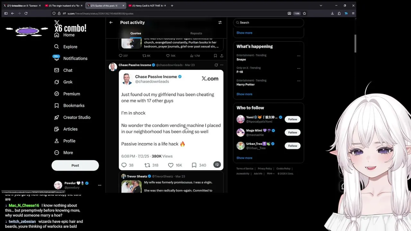Image resolution: width=411 pixels, height=231 pixels.
Task: Launch Grok from the sidebar
Action: 63,82
